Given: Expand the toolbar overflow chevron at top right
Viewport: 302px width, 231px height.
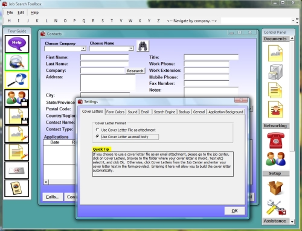Looking at the screenshot, I should 297,19.
